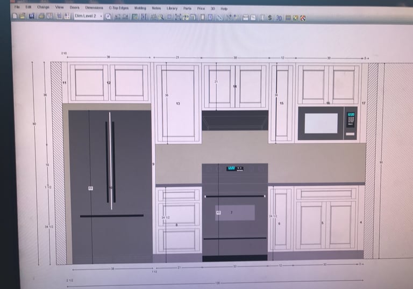Viewport: 413px width, 289px height.
Task: Click the red and white rightmost toolbar icon
Action: [303, 18]
